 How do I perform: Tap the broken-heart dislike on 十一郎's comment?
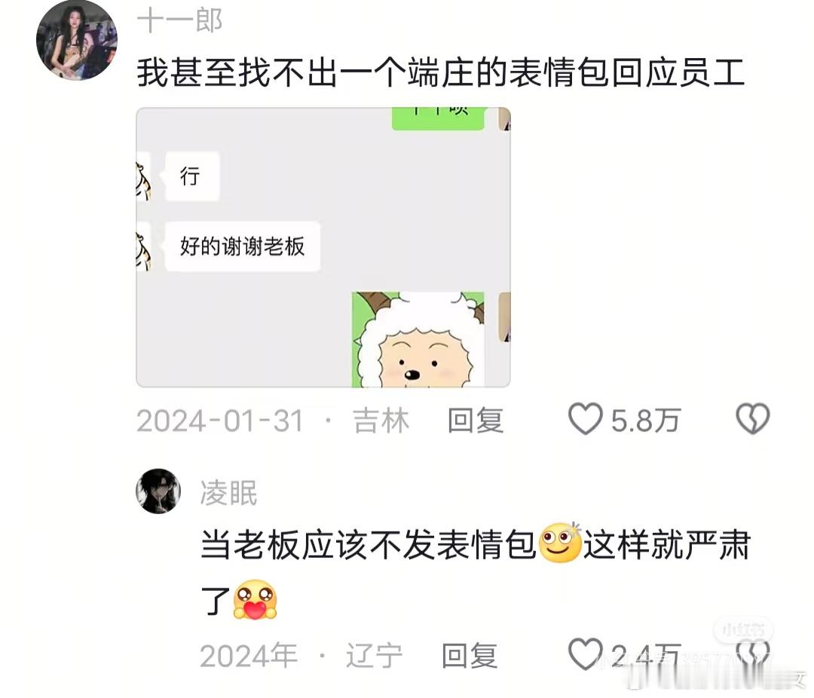click(x=753, y=419)
